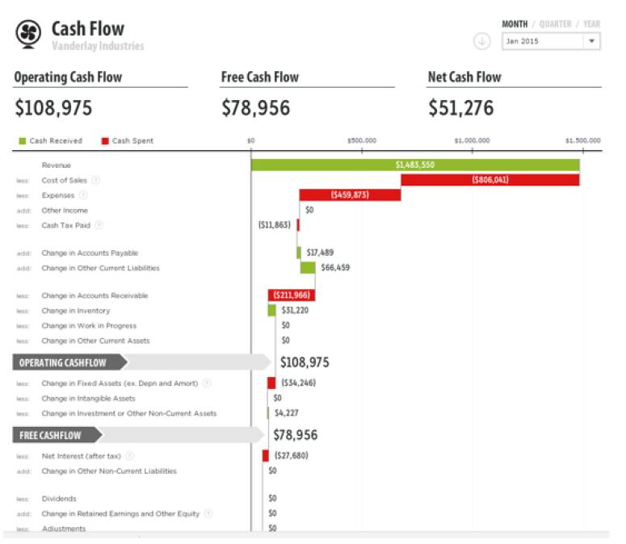Click the Revenue row label

tap(57, 165)
